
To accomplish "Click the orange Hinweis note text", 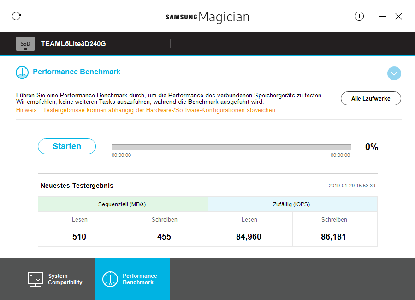I will coord(146,110).
